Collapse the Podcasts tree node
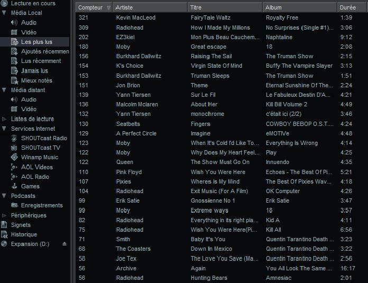 (4, 196)
